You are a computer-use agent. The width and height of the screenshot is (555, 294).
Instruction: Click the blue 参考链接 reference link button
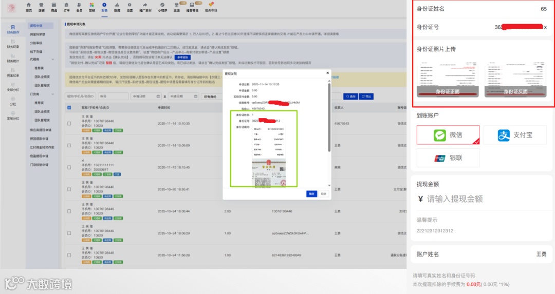tap(182, 57)
